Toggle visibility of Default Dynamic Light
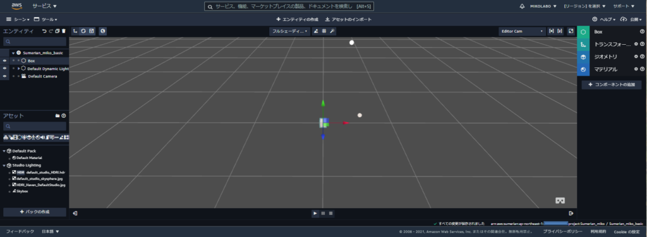The width and height of the screenshot is (647, 237). [4, 68]
